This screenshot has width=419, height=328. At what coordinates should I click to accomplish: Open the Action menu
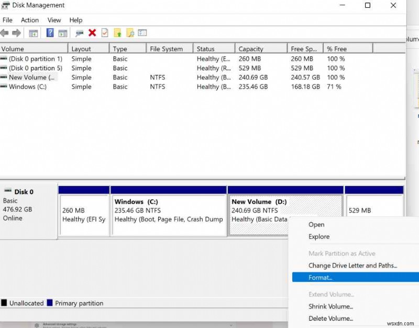[x=30, y=20]
